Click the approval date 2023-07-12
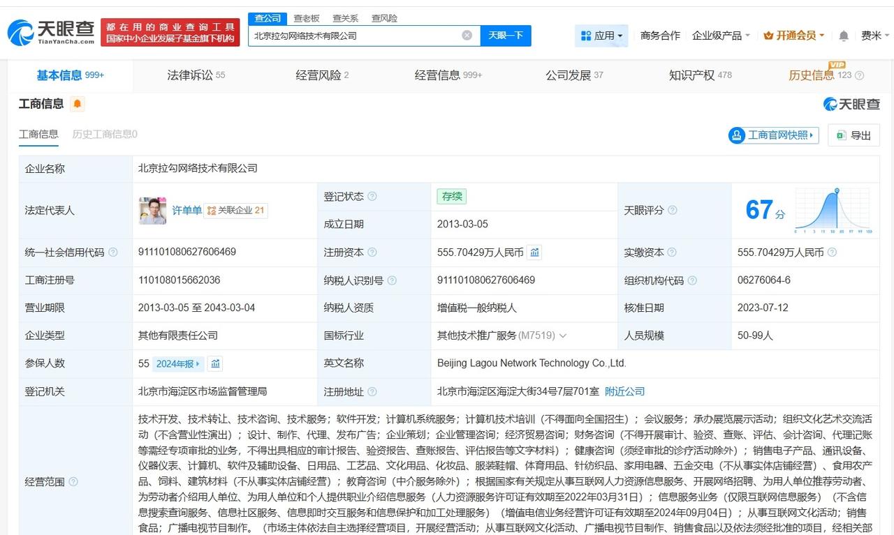Viewport: 894px width, 535px height. click(763, 308)
